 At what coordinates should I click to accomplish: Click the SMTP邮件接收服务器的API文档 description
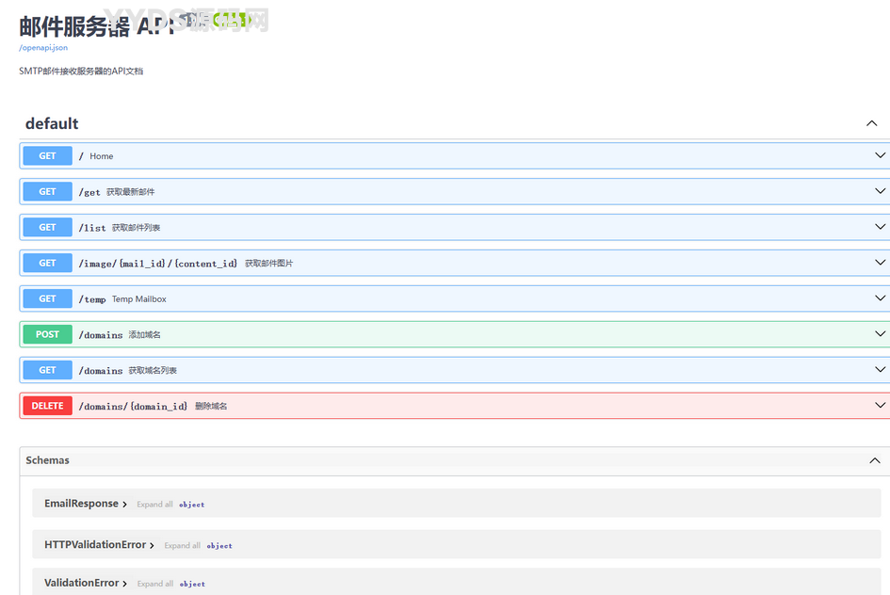[x=81, y=71]
